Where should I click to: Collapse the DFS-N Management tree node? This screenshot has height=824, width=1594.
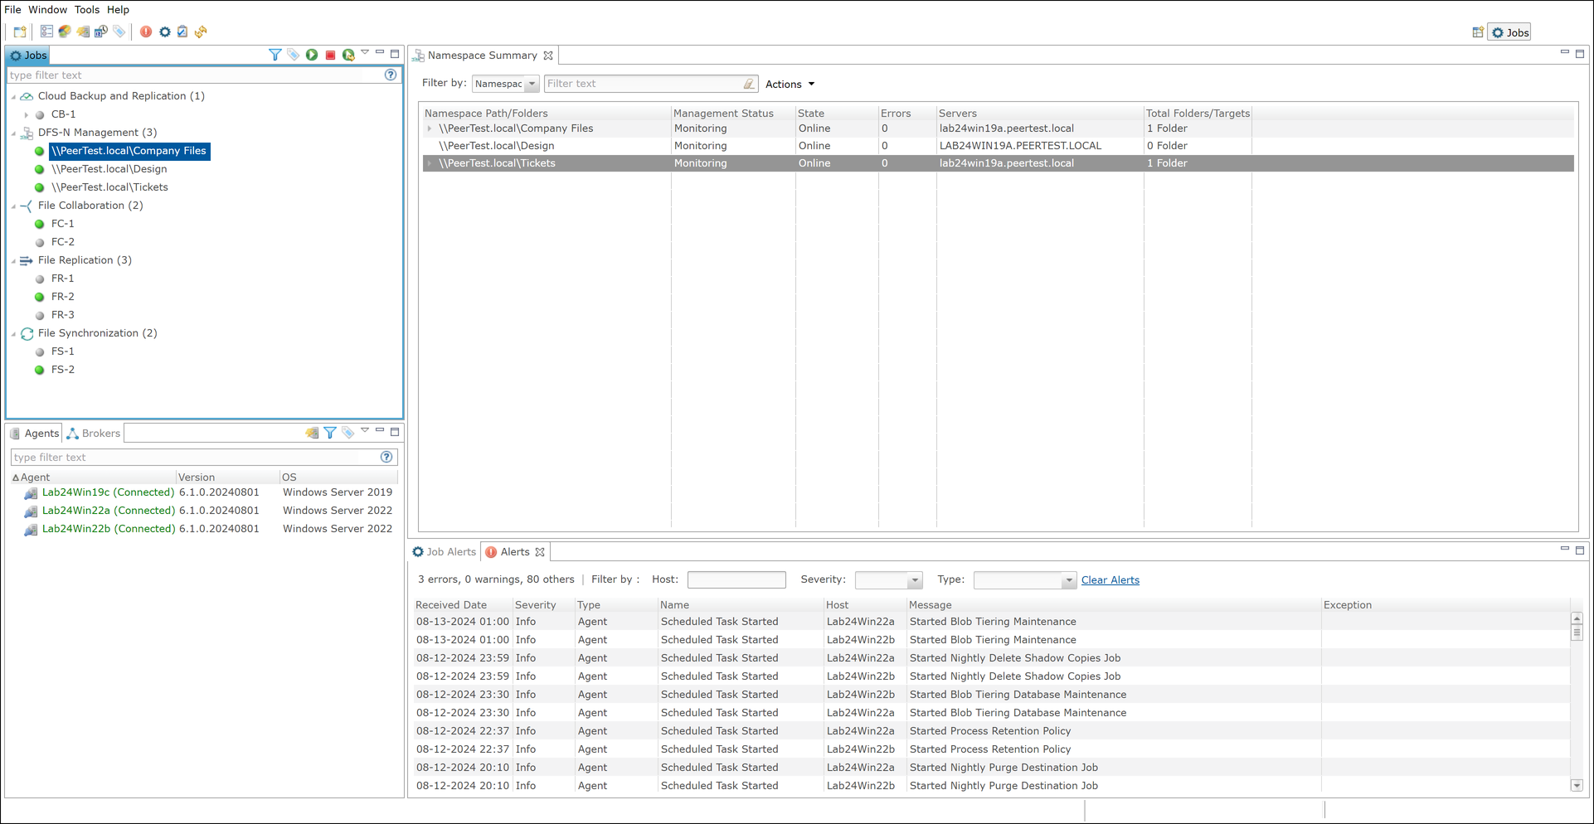14,133
